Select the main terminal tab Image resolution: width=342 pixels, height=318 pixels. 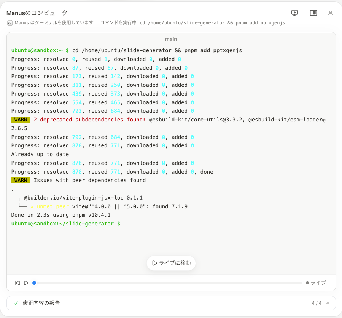(x=171, y=39)
